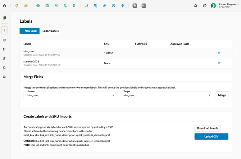This screenshot has width=241, height=159.
Task: Click 'Create Labels with SKU Imports' heading
Action: coord(47,116)
